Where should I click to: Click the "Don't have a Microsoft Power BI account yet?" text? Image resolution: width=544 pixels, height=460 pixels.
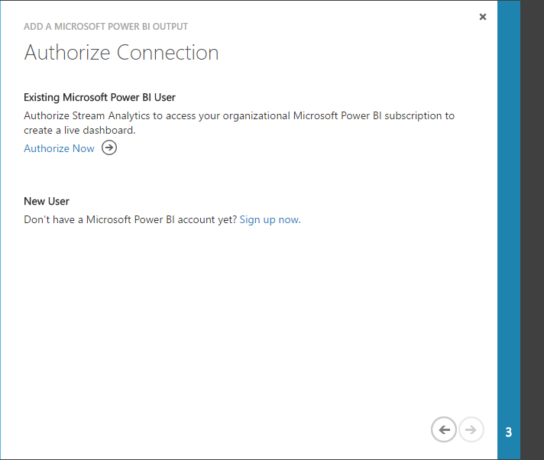131,219
